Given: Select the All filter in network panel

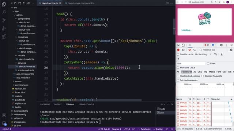Looking at the screenshot, I should 178,72.
